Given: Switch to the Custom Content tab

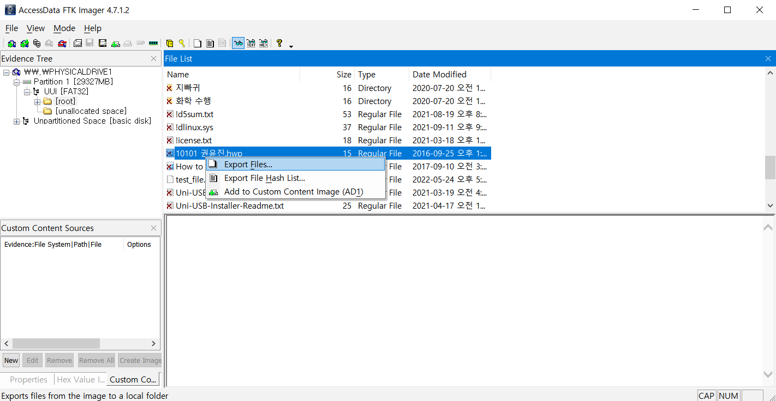Looking at the screenshot, I should click(133, 380).
